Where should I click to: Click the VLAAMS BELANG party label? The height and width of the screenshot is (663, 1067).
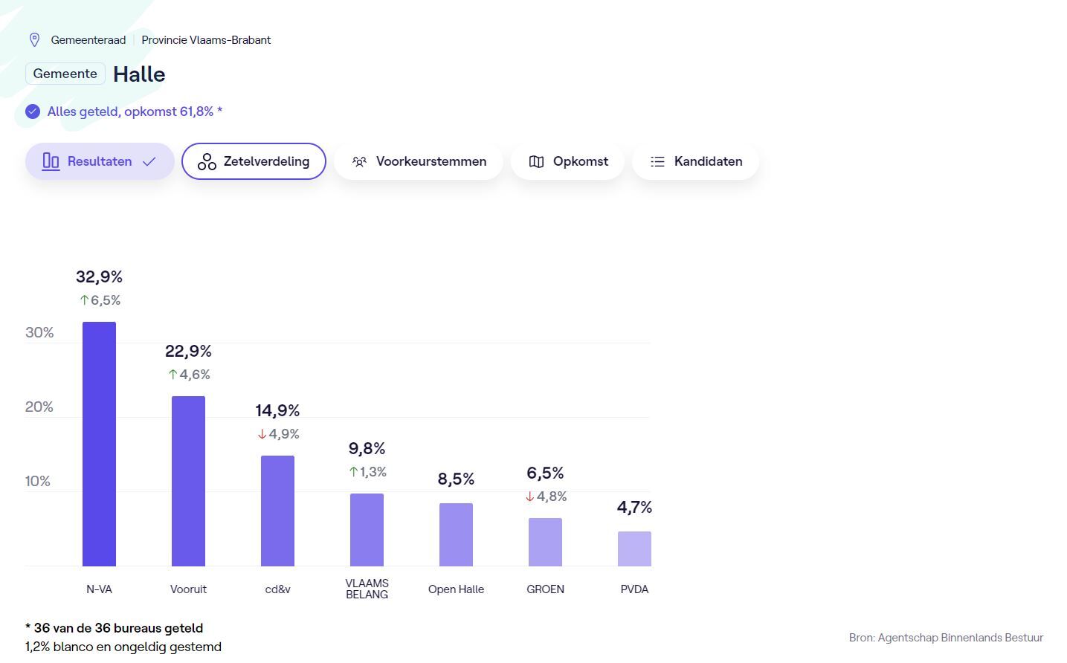click(x=367, y=589)
